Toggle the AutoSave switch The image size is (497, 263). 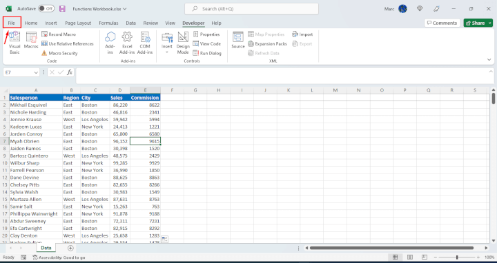coord(46,8)
